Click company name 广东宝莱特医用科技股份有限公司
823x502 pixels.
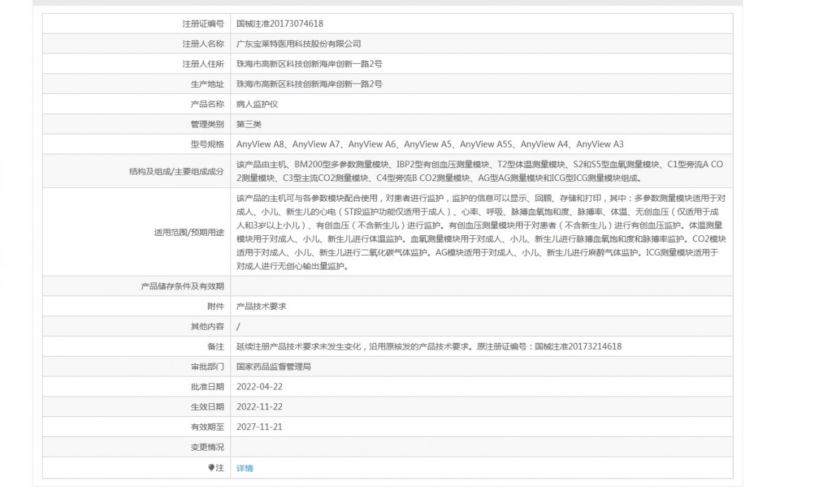(298, 44)
